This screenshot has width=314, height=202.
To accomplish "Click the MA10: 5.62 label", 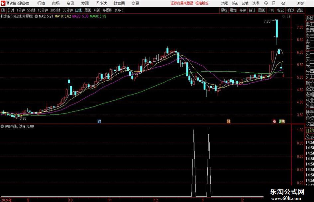I will point(63,16).
